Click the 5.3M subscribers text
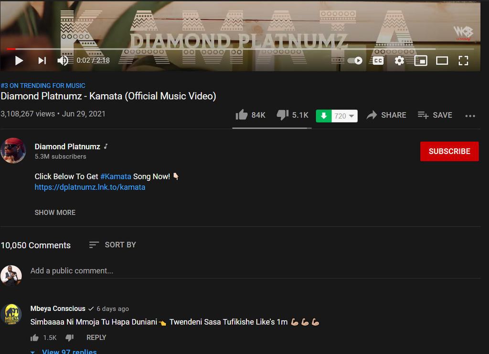489x354 pixels. pos(60,156)
